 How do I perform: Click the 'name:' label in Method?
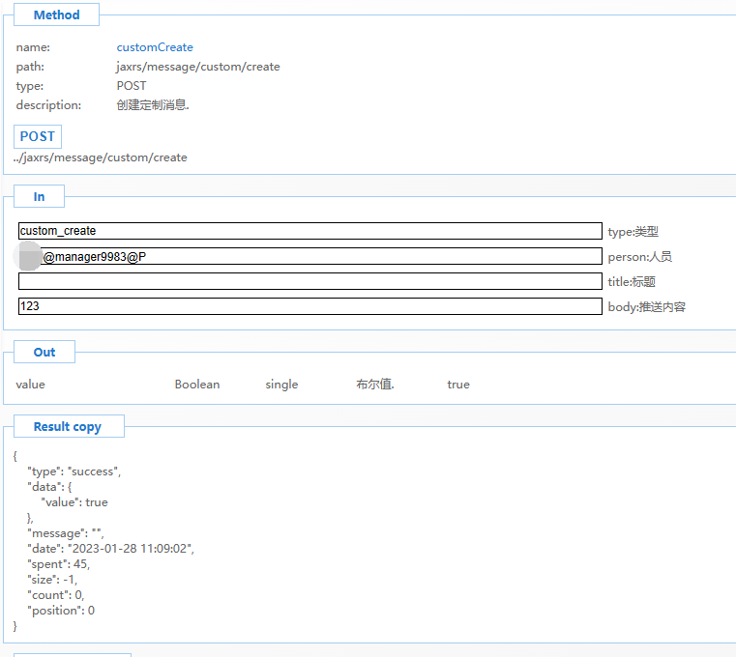pyautogui.click(x=33, y=47)
